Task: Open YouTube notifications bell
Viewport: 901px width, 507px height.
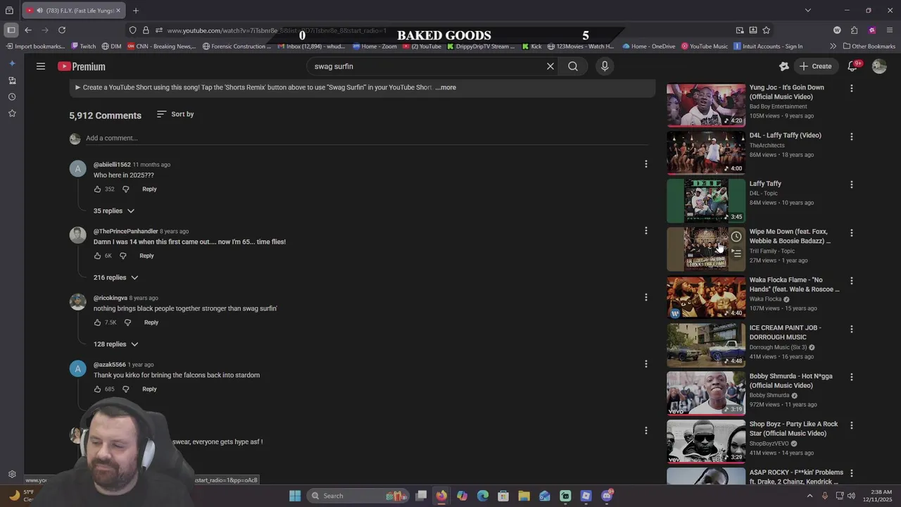Action: click(852, 66)
